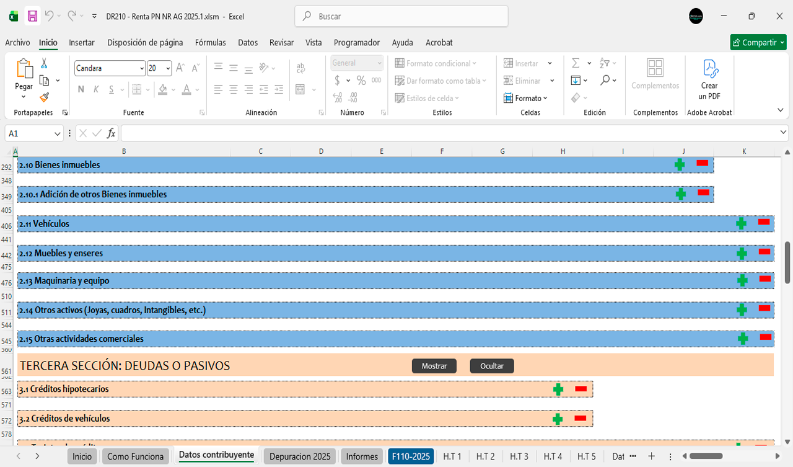
Task: Click the Ocultar button
Action: coord(492,366)
